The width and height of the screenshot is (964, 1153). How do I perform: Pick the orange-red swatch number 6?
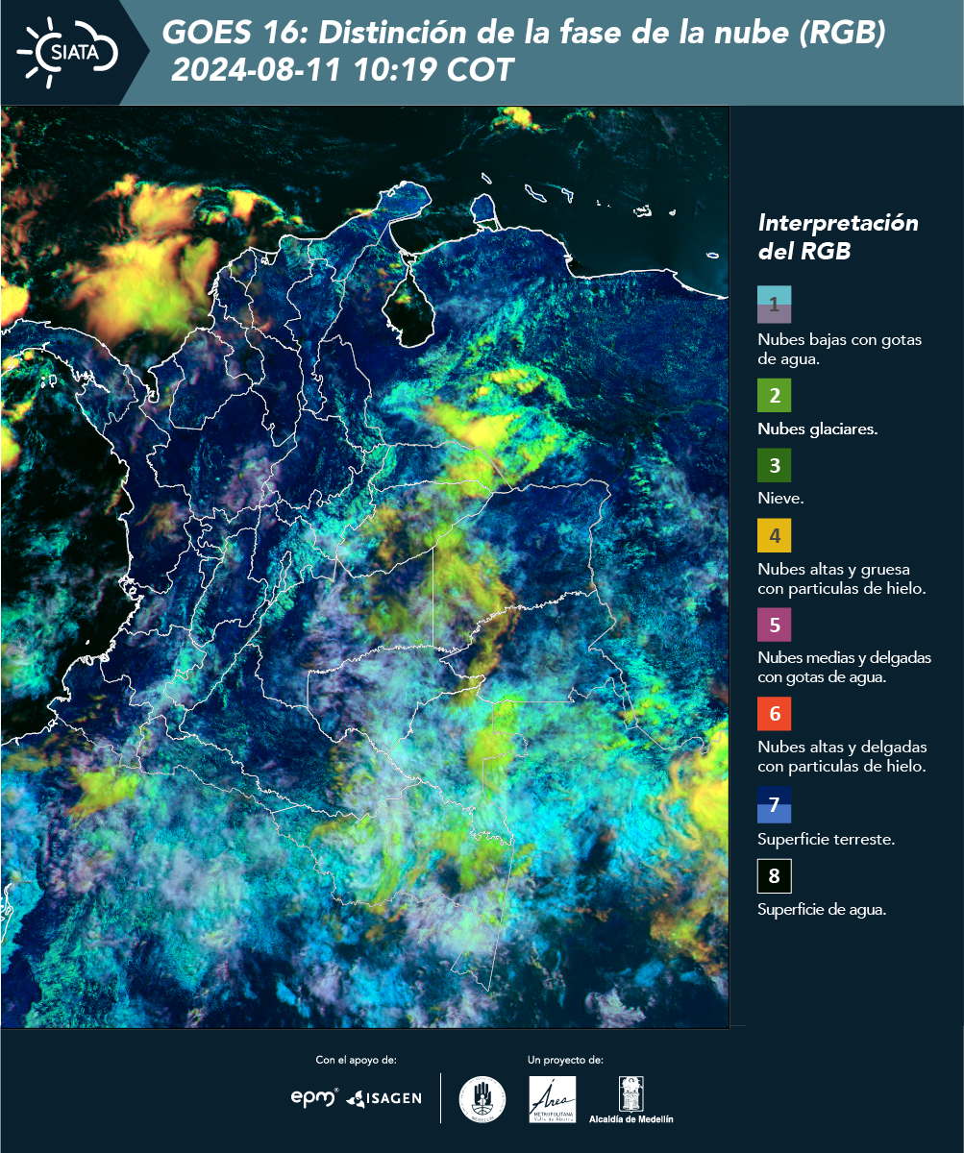coord(774,714)
